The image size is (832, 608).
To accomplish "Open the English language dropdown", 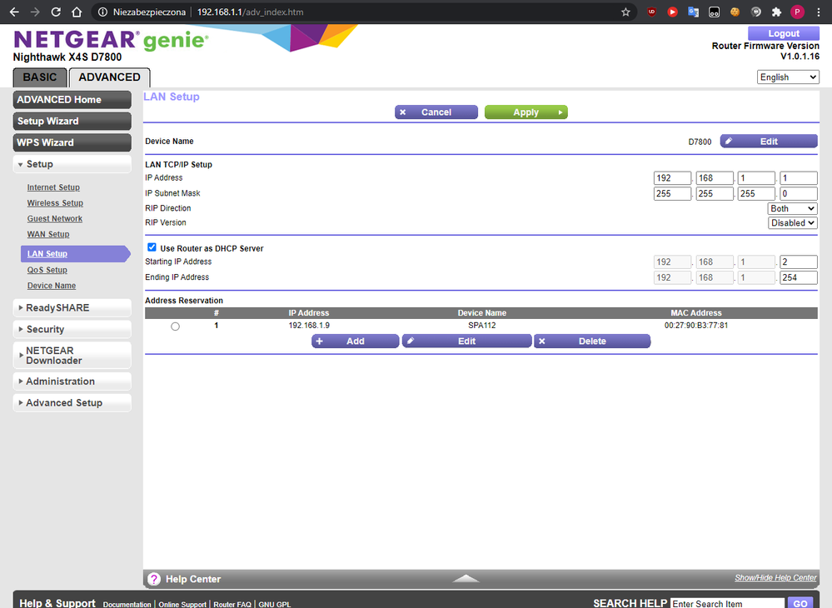I will tap(788, 77).
